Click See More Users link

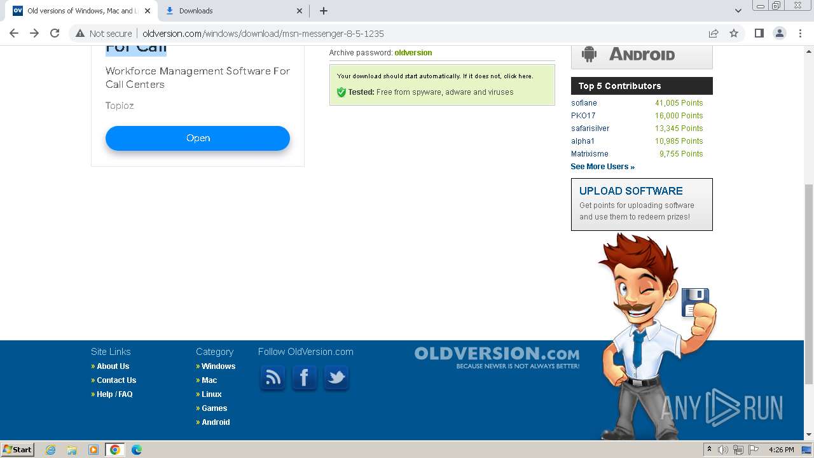[x=602, y=167]
